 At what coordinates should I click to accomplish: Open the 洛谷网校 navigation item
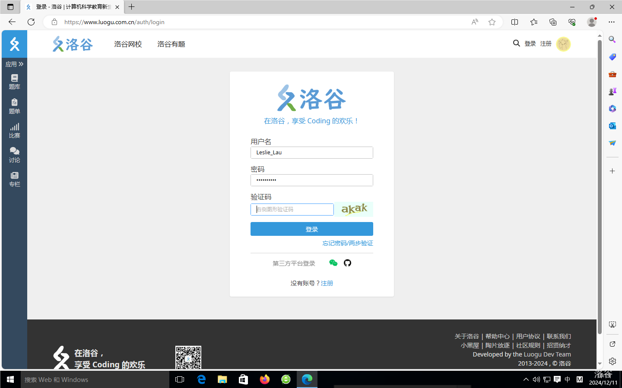click(128, 44)
